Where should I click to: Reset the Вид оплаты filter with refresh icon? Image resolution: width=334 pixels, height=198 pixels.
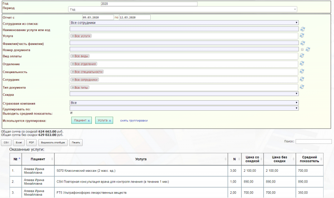pos(302,56)
